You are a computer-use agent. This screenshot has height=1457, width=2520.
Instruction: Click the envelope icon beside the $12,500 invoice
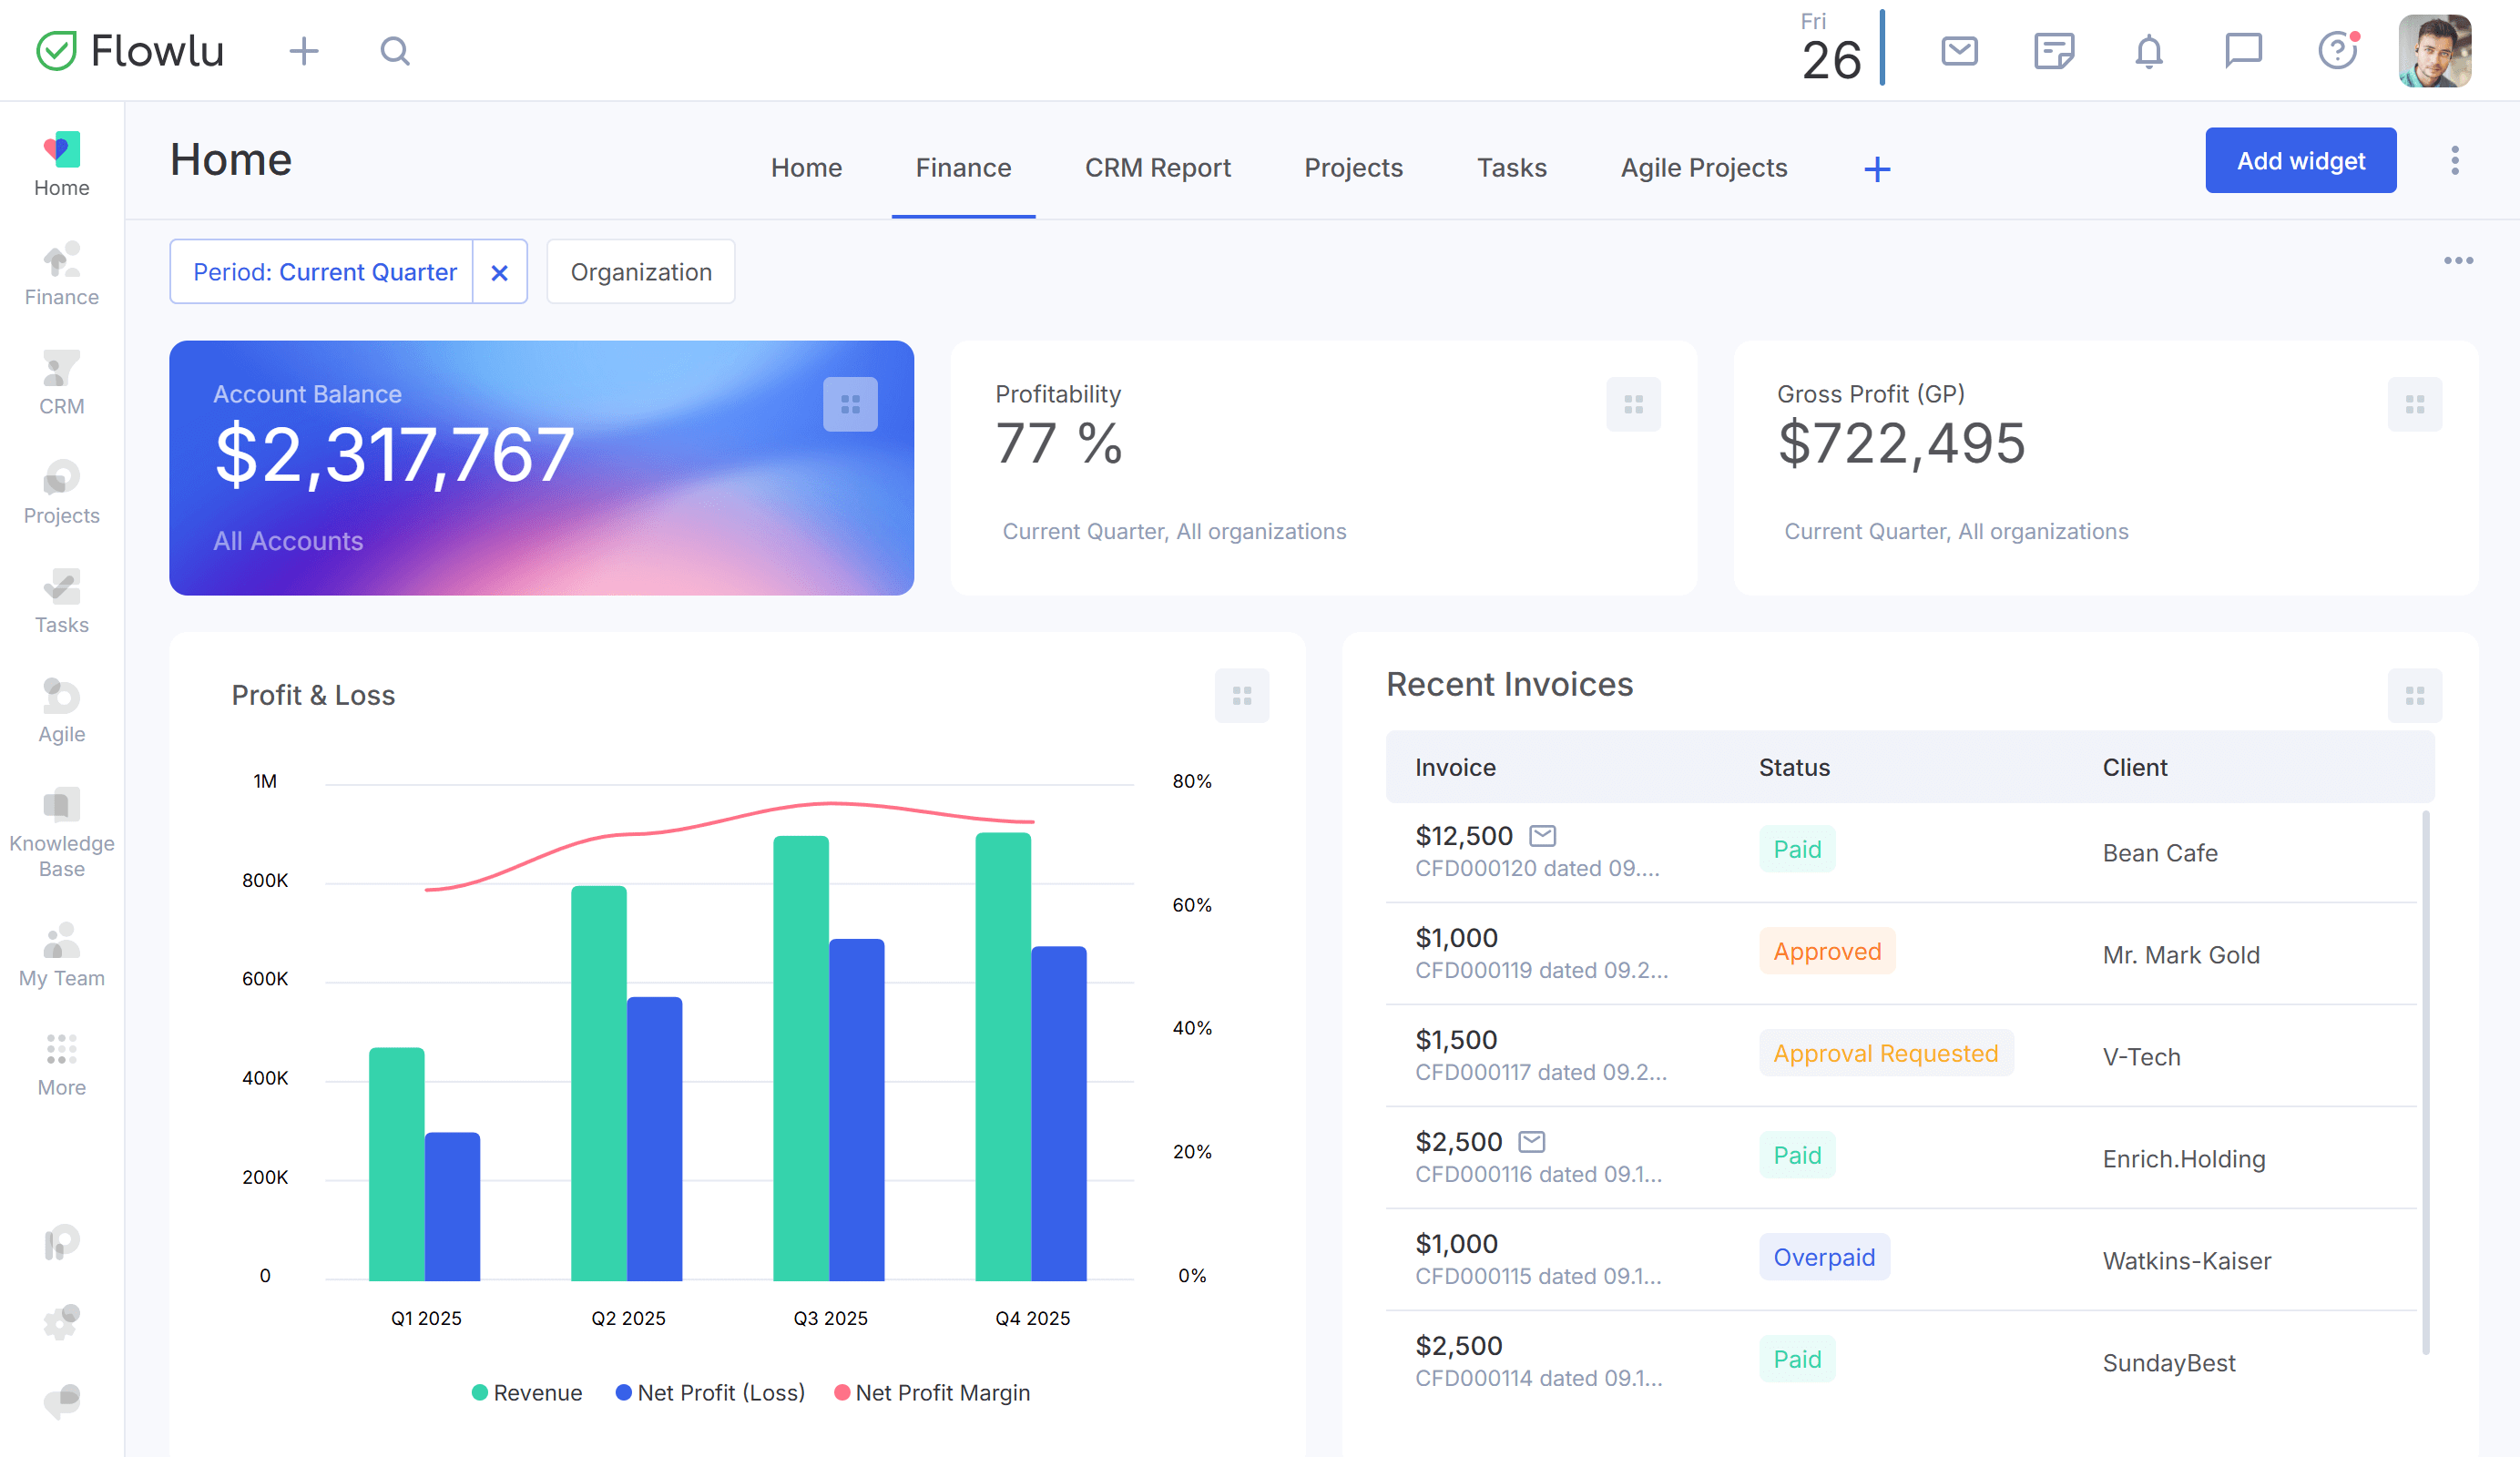(x=1544, y=834)
